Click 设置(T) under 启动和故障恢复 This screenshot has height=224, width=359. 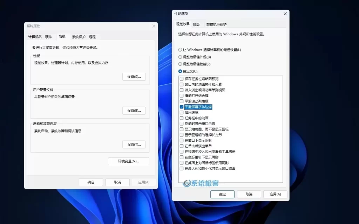click(134, 144)
